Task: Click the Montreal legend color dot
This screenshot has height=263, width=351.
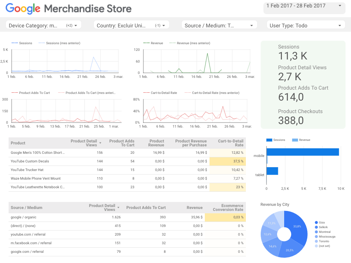Action: pos(316,232)
